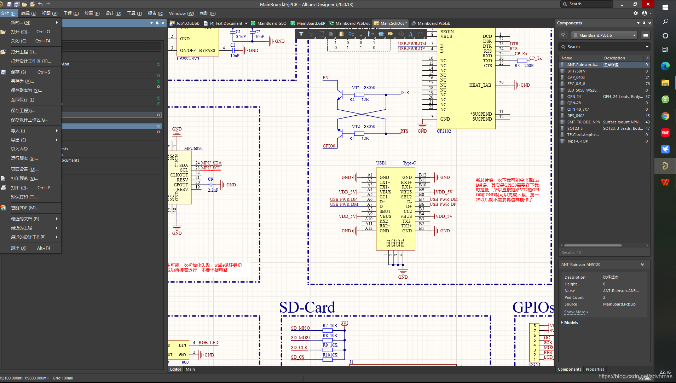Choose 打印预览 (V) in the file menu
This screenshot has height=383, width=676.
31,178
